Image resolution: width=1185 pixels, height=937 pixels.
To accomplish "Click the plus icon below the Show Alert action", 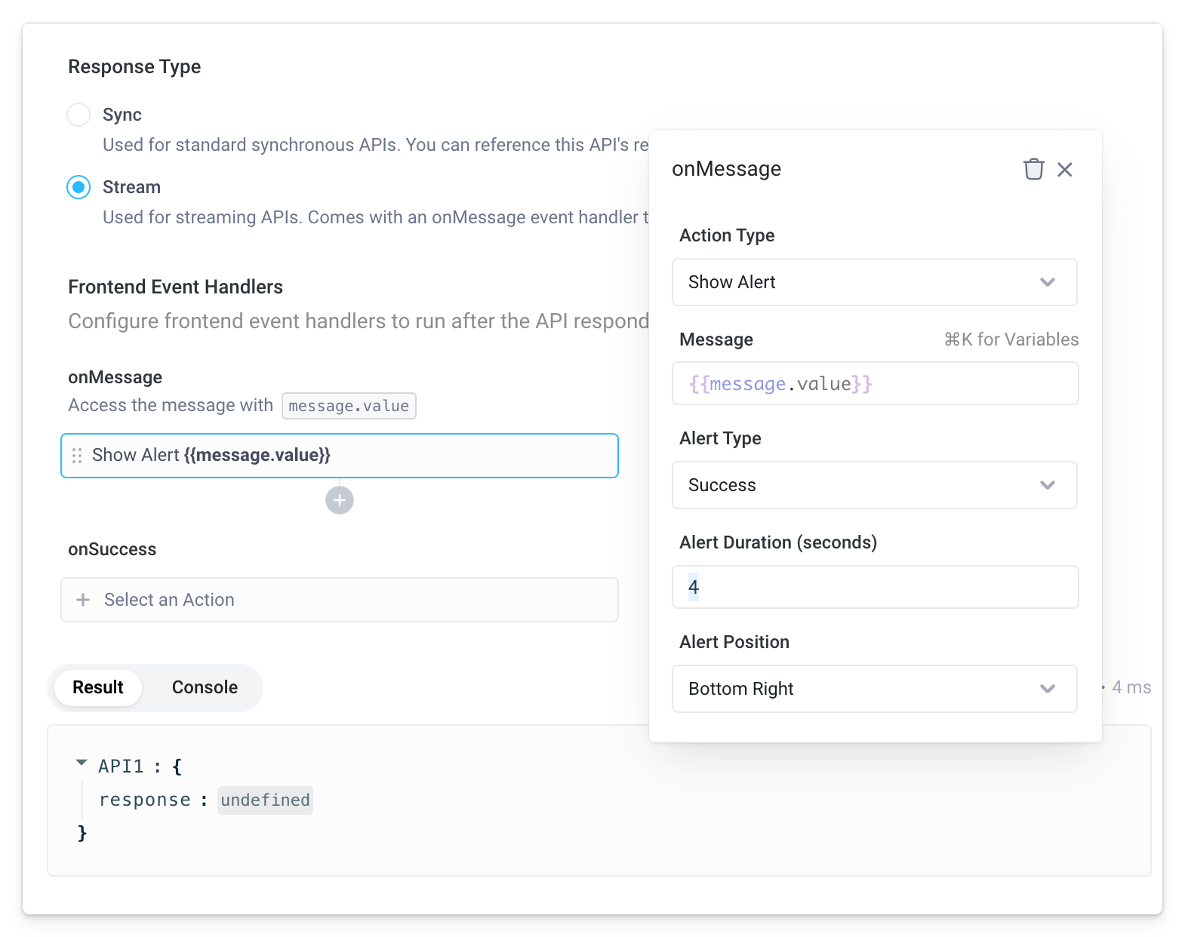I will (339, 499).
